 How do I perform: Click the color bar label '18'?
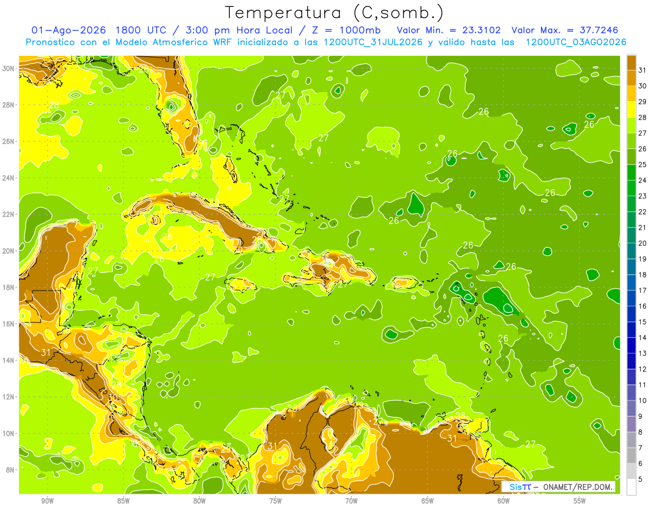[642, 275]
